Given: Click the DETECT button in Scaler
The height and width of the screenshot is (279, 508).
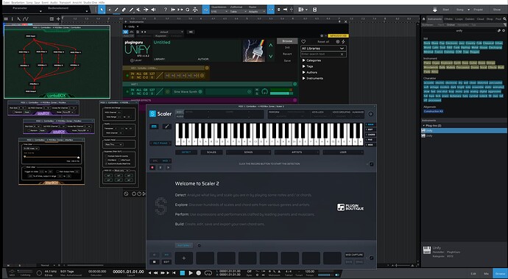Looking at the screenshot, I should click(186, 152).
